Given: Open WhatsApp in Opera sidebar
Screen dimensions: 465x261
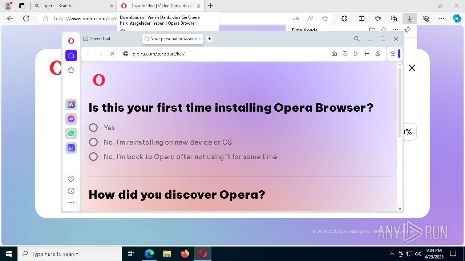Looking at the screenshot, I should (x=71, y=133).
